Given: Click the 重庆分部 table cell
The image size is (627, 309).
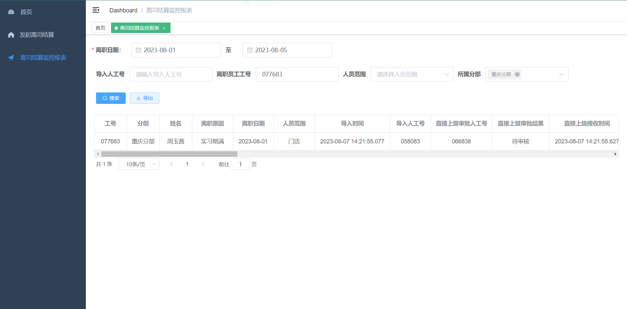Looking at the screenshot, I should pyautogui.click(x=143, y=141).
